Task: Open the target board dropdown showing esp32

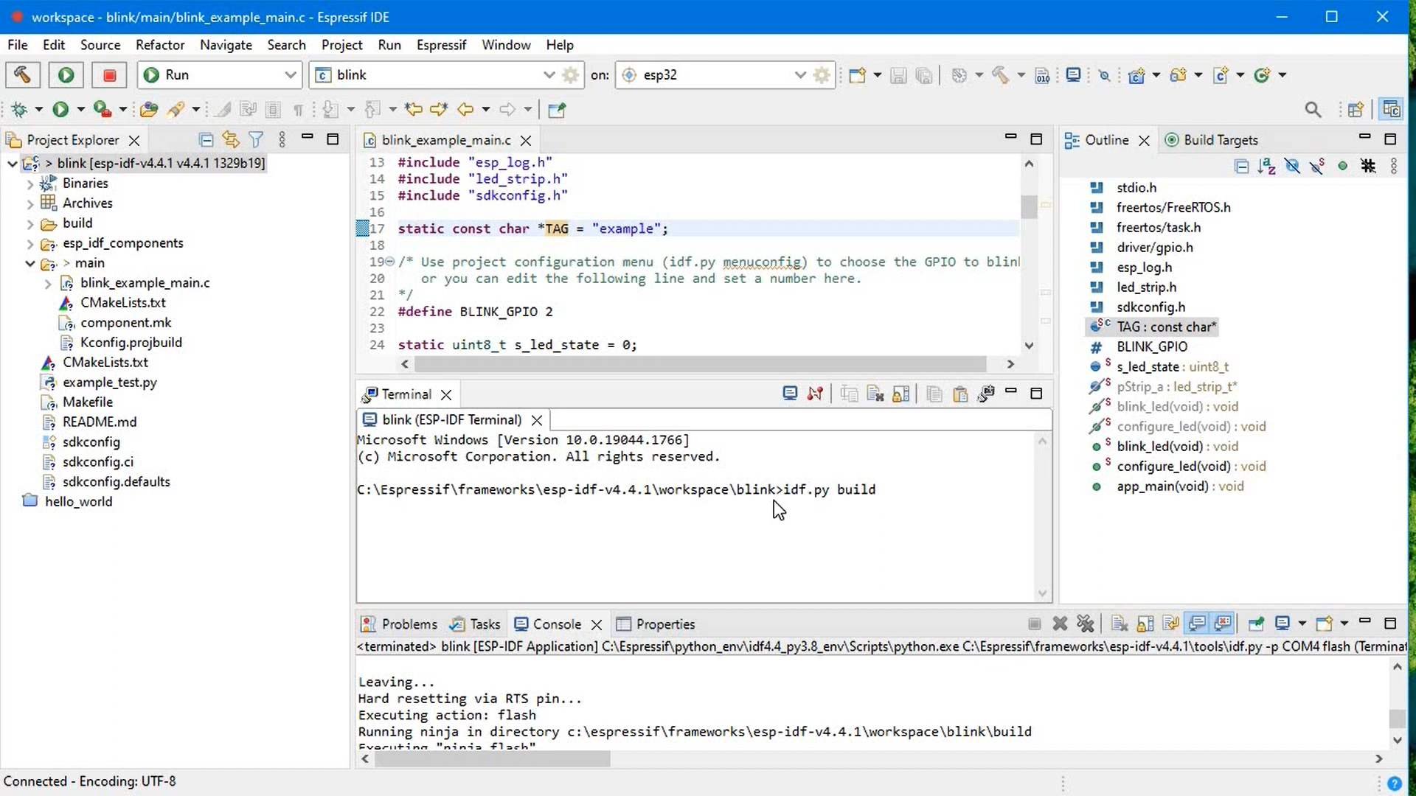Action: (x=801, y=74)
